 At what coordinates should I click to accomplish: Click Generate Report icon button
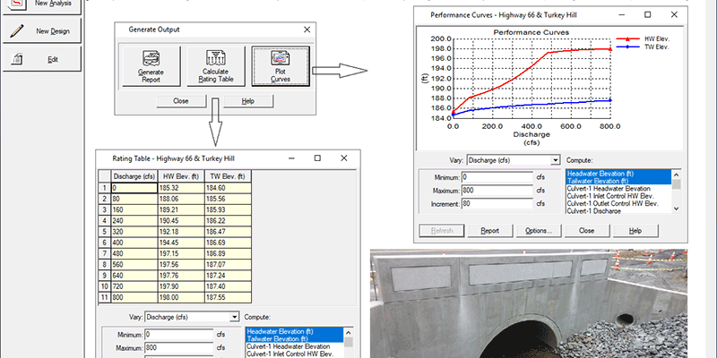tap(151, 66)
